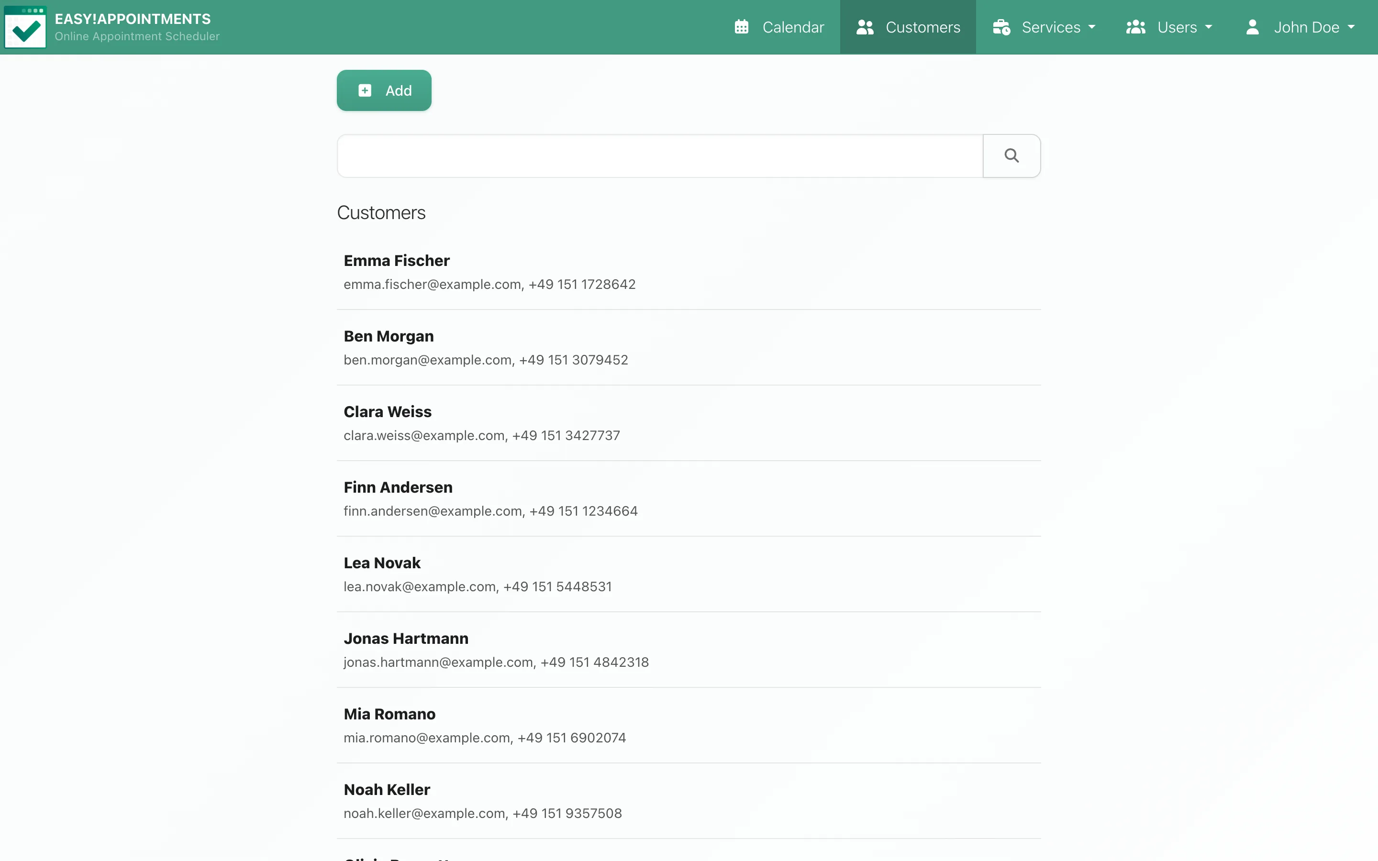Select customer Mia Romano
The height and width of the screenshot is (861, 1378).
point(689,726)
